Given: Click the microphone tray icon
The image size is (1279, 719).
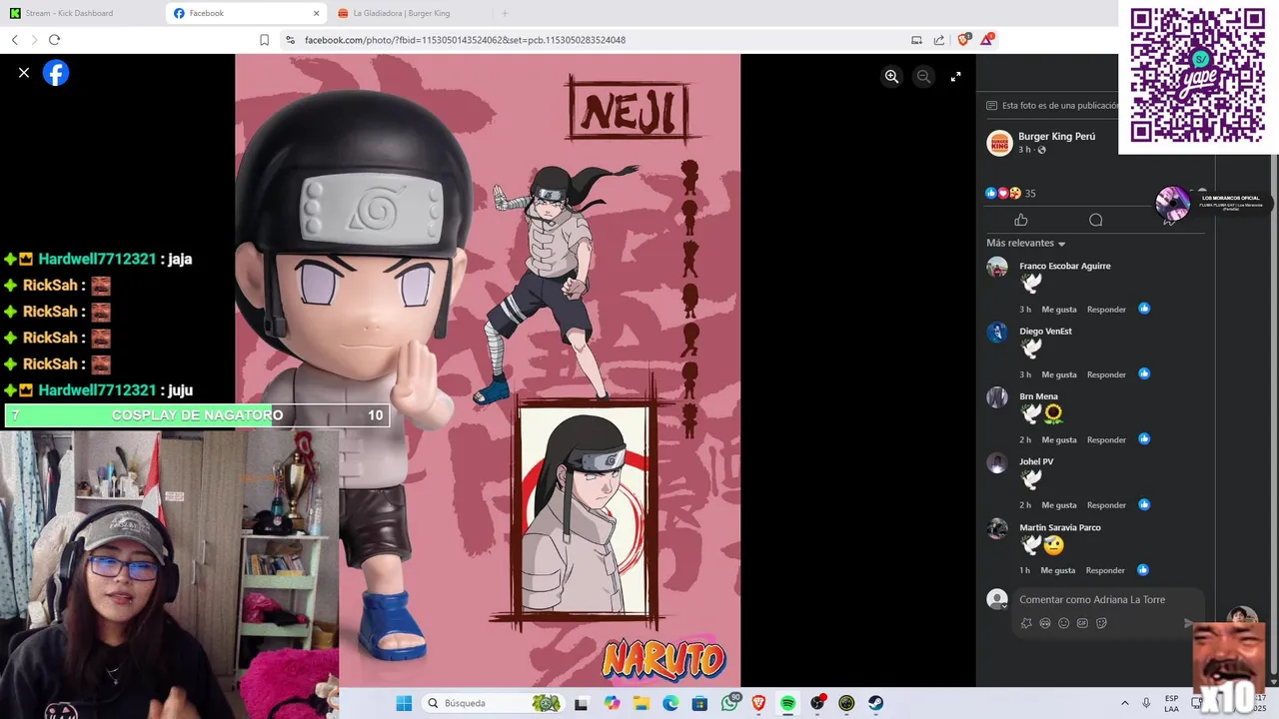Looking at the screenshot, I should coord(1146,703).
